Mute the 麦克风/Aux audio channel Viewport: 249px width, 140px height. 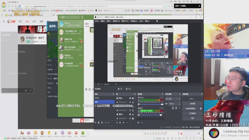pos(139,104)
